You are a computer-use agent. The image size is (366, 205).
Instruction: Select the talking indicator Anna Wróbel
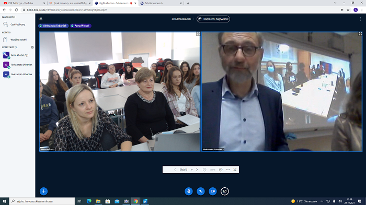[x=81, y=26]
